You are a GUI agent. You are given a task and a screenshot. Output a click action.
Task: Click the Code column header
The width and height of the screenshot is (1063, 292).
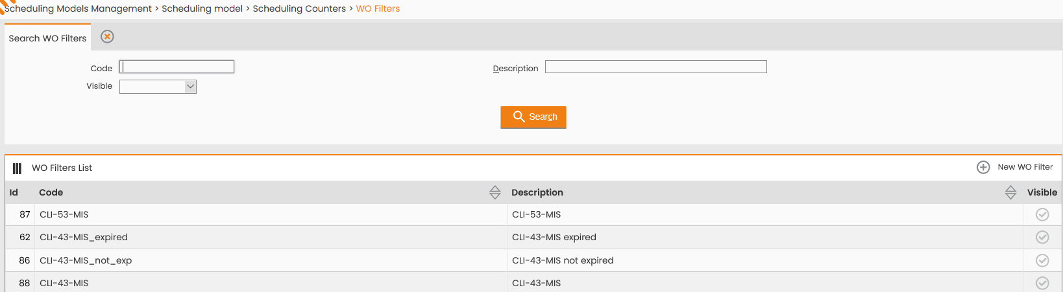(x=51, y=192)
